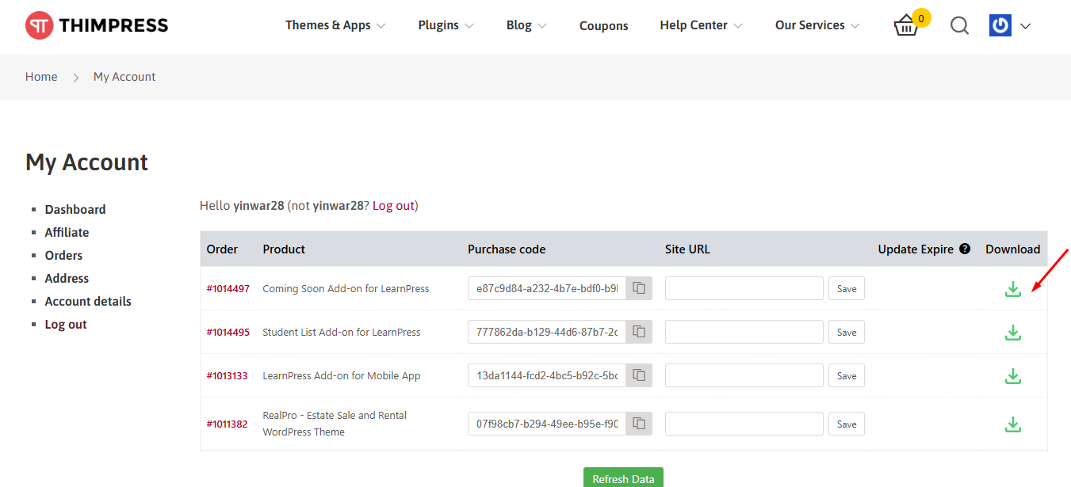The height and width of the screenshot is (487, 1071).
Task: Download LearnPress Add-on for Mobile App
Action: (1012, 376)
